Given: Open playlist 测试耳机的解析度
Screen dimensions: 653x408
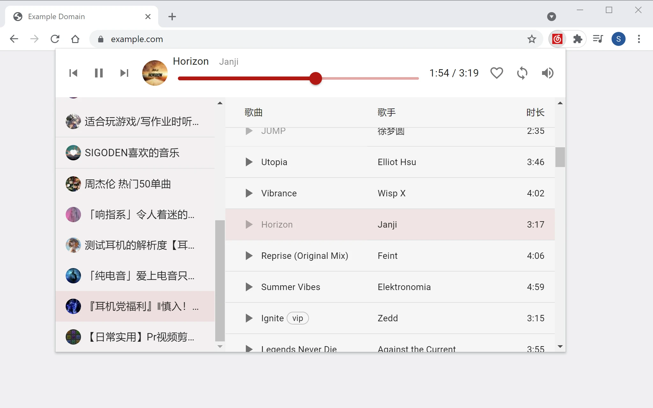Looking at the screenshot, I should [x=135, y=245].
